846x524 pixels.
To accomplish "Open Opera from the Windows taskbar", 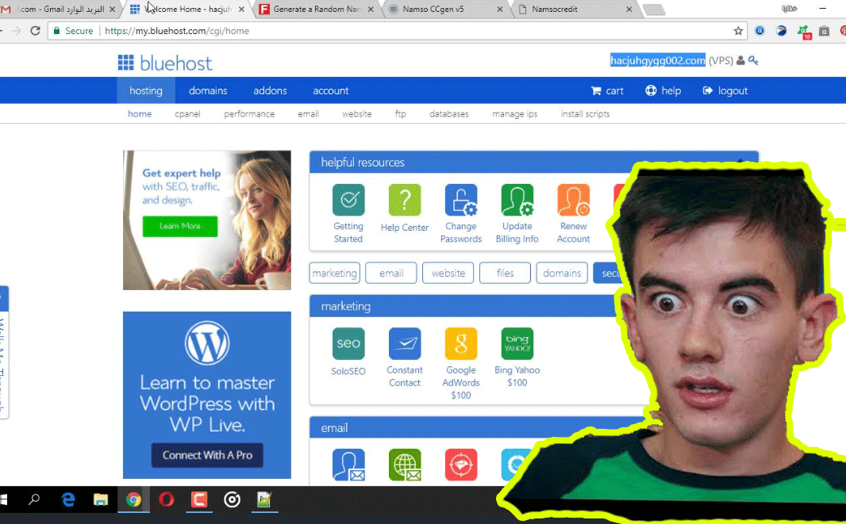I will [166, 499].
